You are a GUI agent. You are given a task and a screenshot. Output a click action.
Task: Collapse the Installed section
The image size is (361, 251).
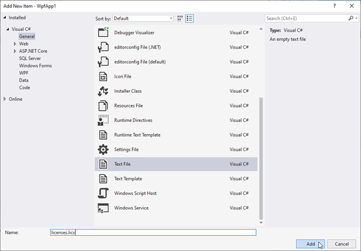pos(5,18)
